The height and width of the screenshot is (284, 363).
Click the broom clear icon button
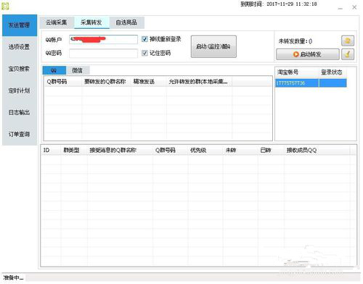point(348,54)
